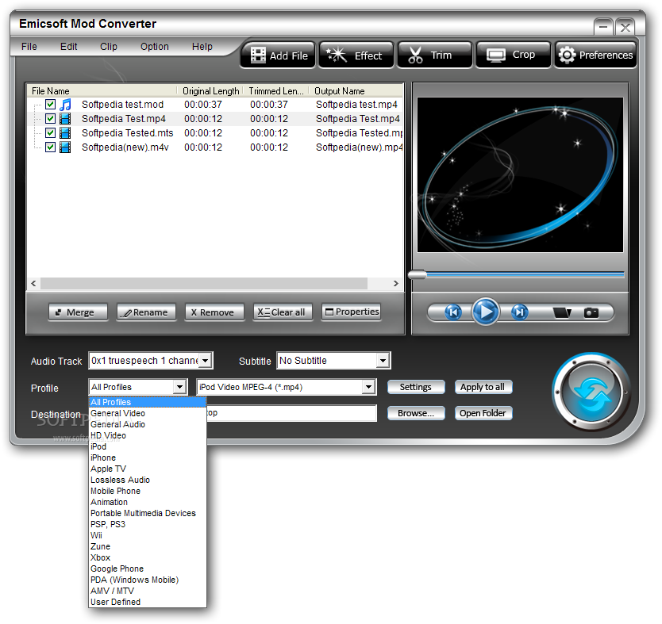Click the preview seek slider handle
This screenshot has width=662, height=624.
(x=418, y=275)
